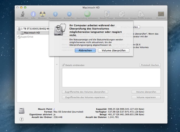Viewport: 180px width, 132px height.
Task: Click the yellow minimize window button
Action: (x=21, y=7)
